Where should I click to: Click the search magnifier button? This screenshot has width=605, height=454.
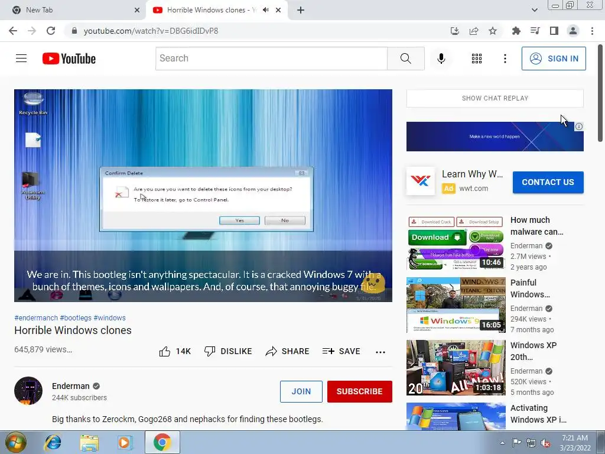[405, 59]
